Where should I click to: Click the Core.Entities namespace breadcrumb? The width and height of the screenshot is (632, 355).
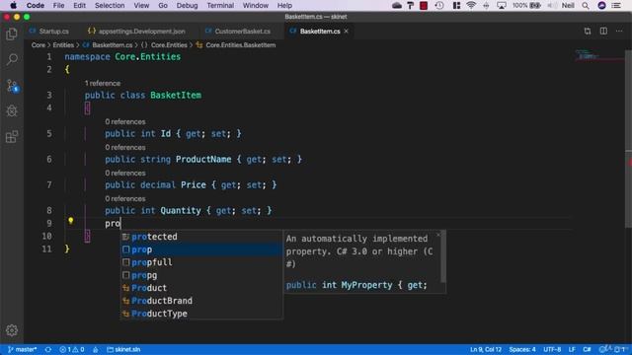[x=165, y=45]
